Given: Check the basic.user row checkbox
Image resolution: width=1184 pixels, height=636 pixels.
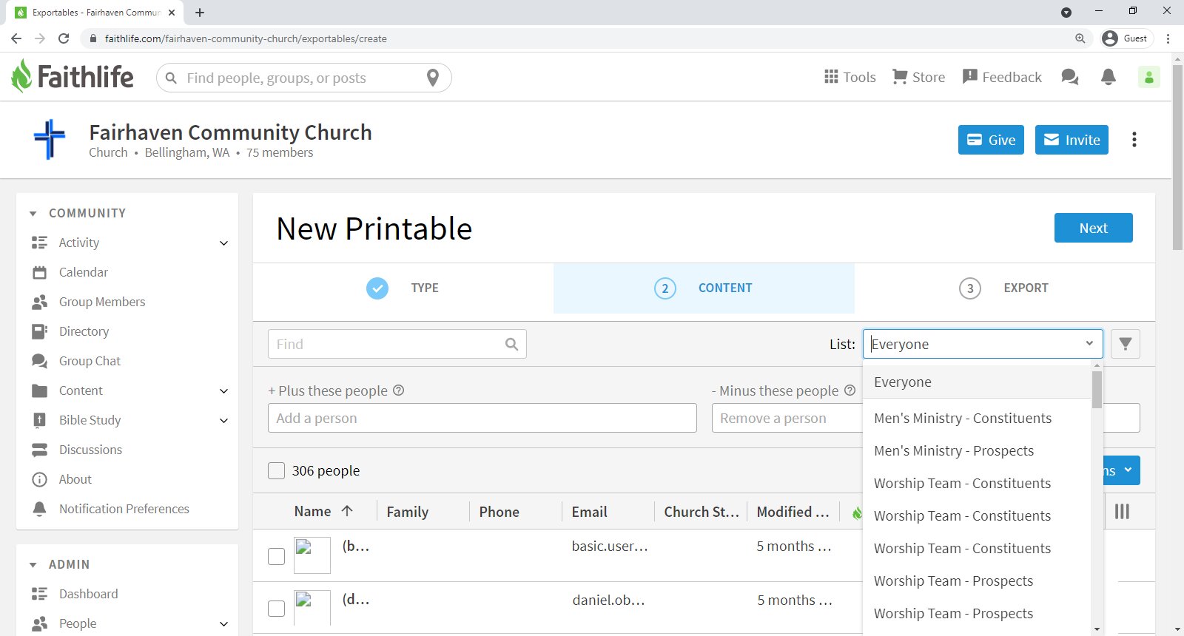Looking at the screenshot, I should (x=276, y=556).
